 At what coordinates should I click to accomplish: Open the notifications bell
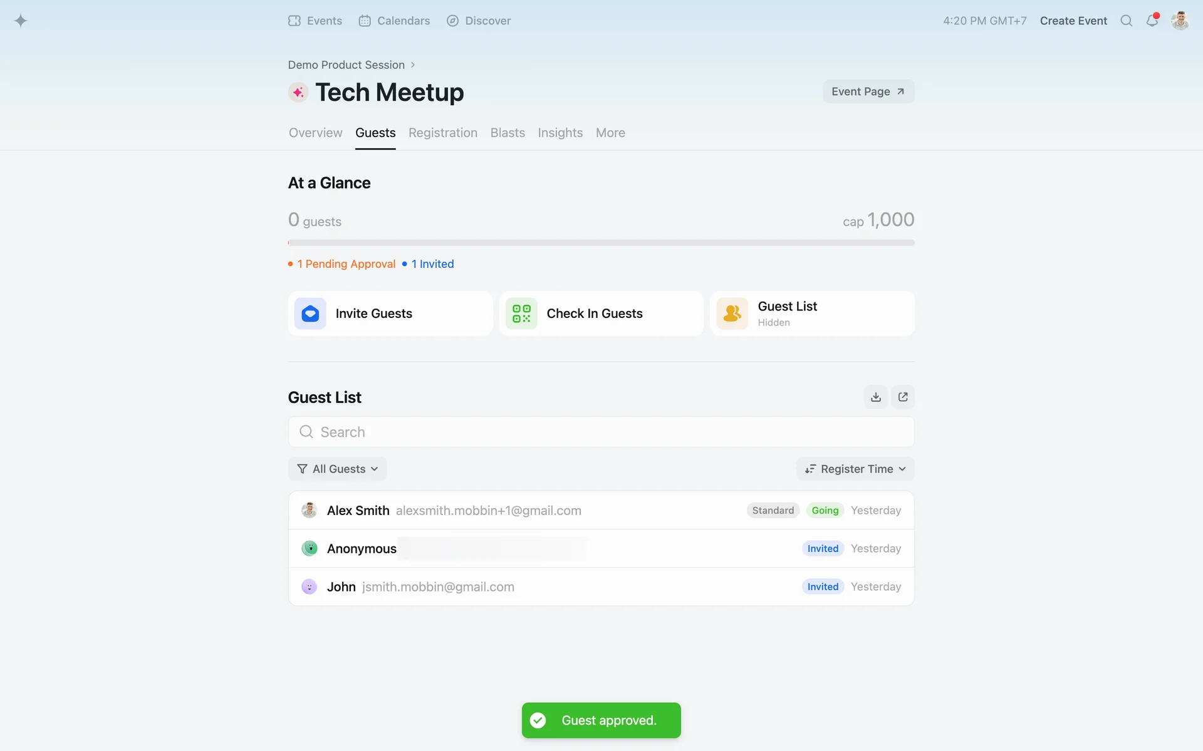tap(1152, 21)
